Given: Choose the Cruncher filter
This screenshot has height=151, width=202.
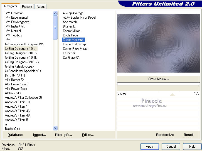Looking at the screenshot, I should (x=69, y=53).
